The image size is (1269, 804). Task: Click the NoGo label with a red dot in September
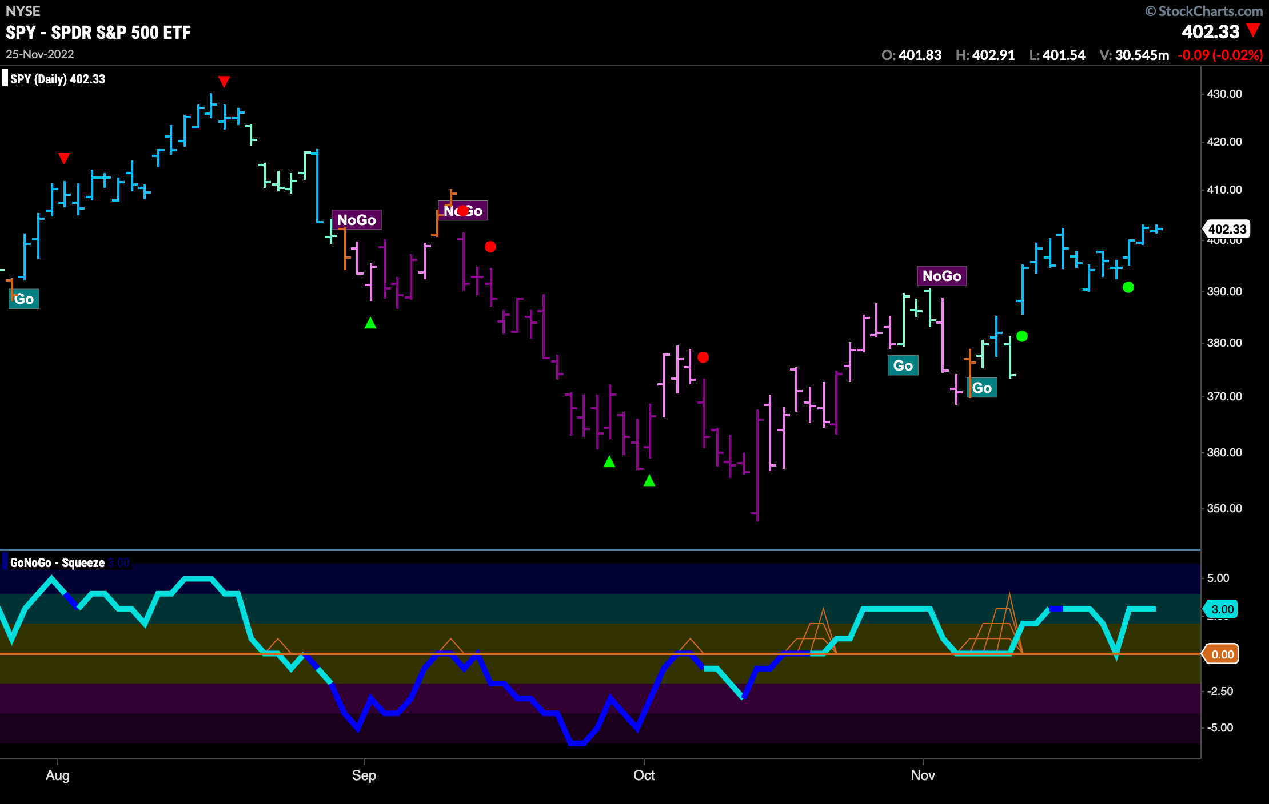pos(463,211)
